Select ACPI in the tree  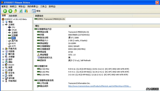click(13, 46)
